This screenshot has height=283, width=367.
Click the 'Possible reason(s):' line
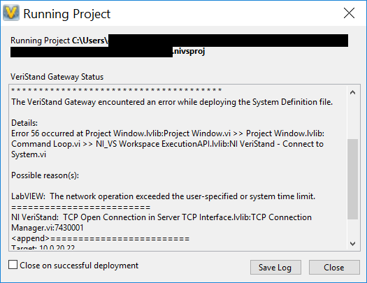pyautogui.click(x=45, y=175)
